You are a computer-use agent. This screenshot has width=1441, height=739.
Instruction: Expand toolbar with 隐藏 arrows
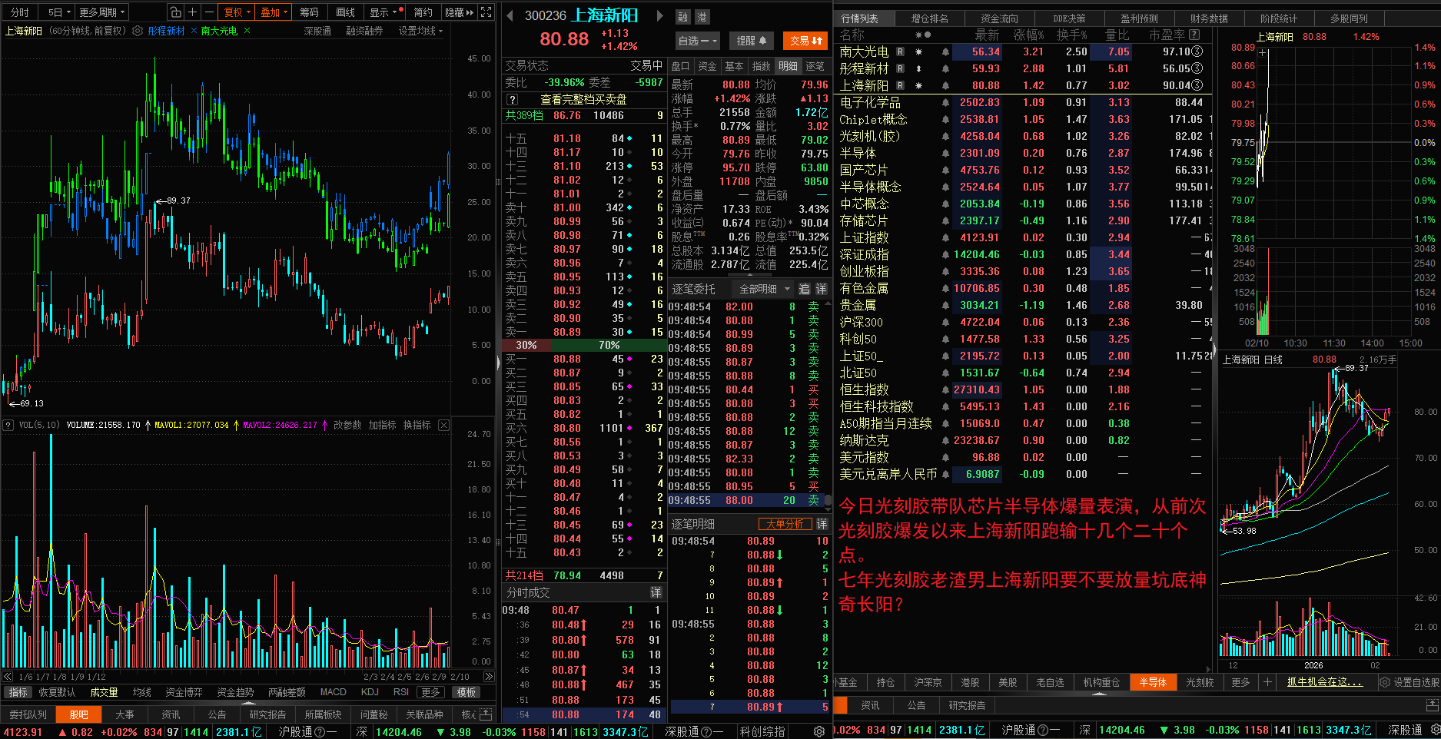click(x=460, y=12)
